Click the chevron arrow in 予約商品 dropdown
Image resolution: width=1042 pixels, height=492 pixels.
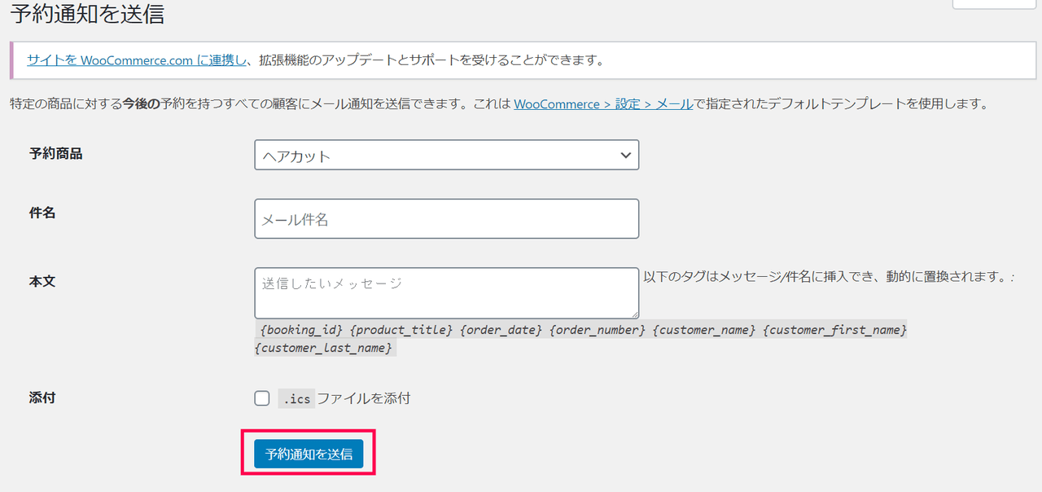624,155
